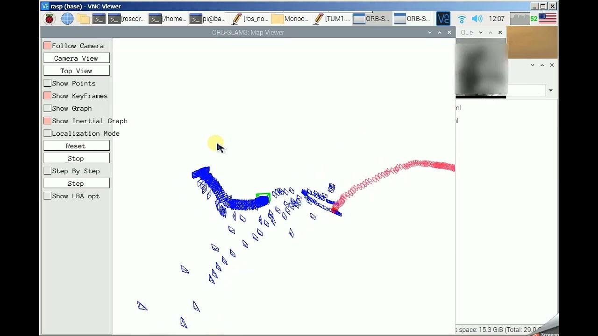This screenshot has height=336, width=598.
Task: Maximize the Map Viewer window with up arrow
Action: (x=440, y=32)
